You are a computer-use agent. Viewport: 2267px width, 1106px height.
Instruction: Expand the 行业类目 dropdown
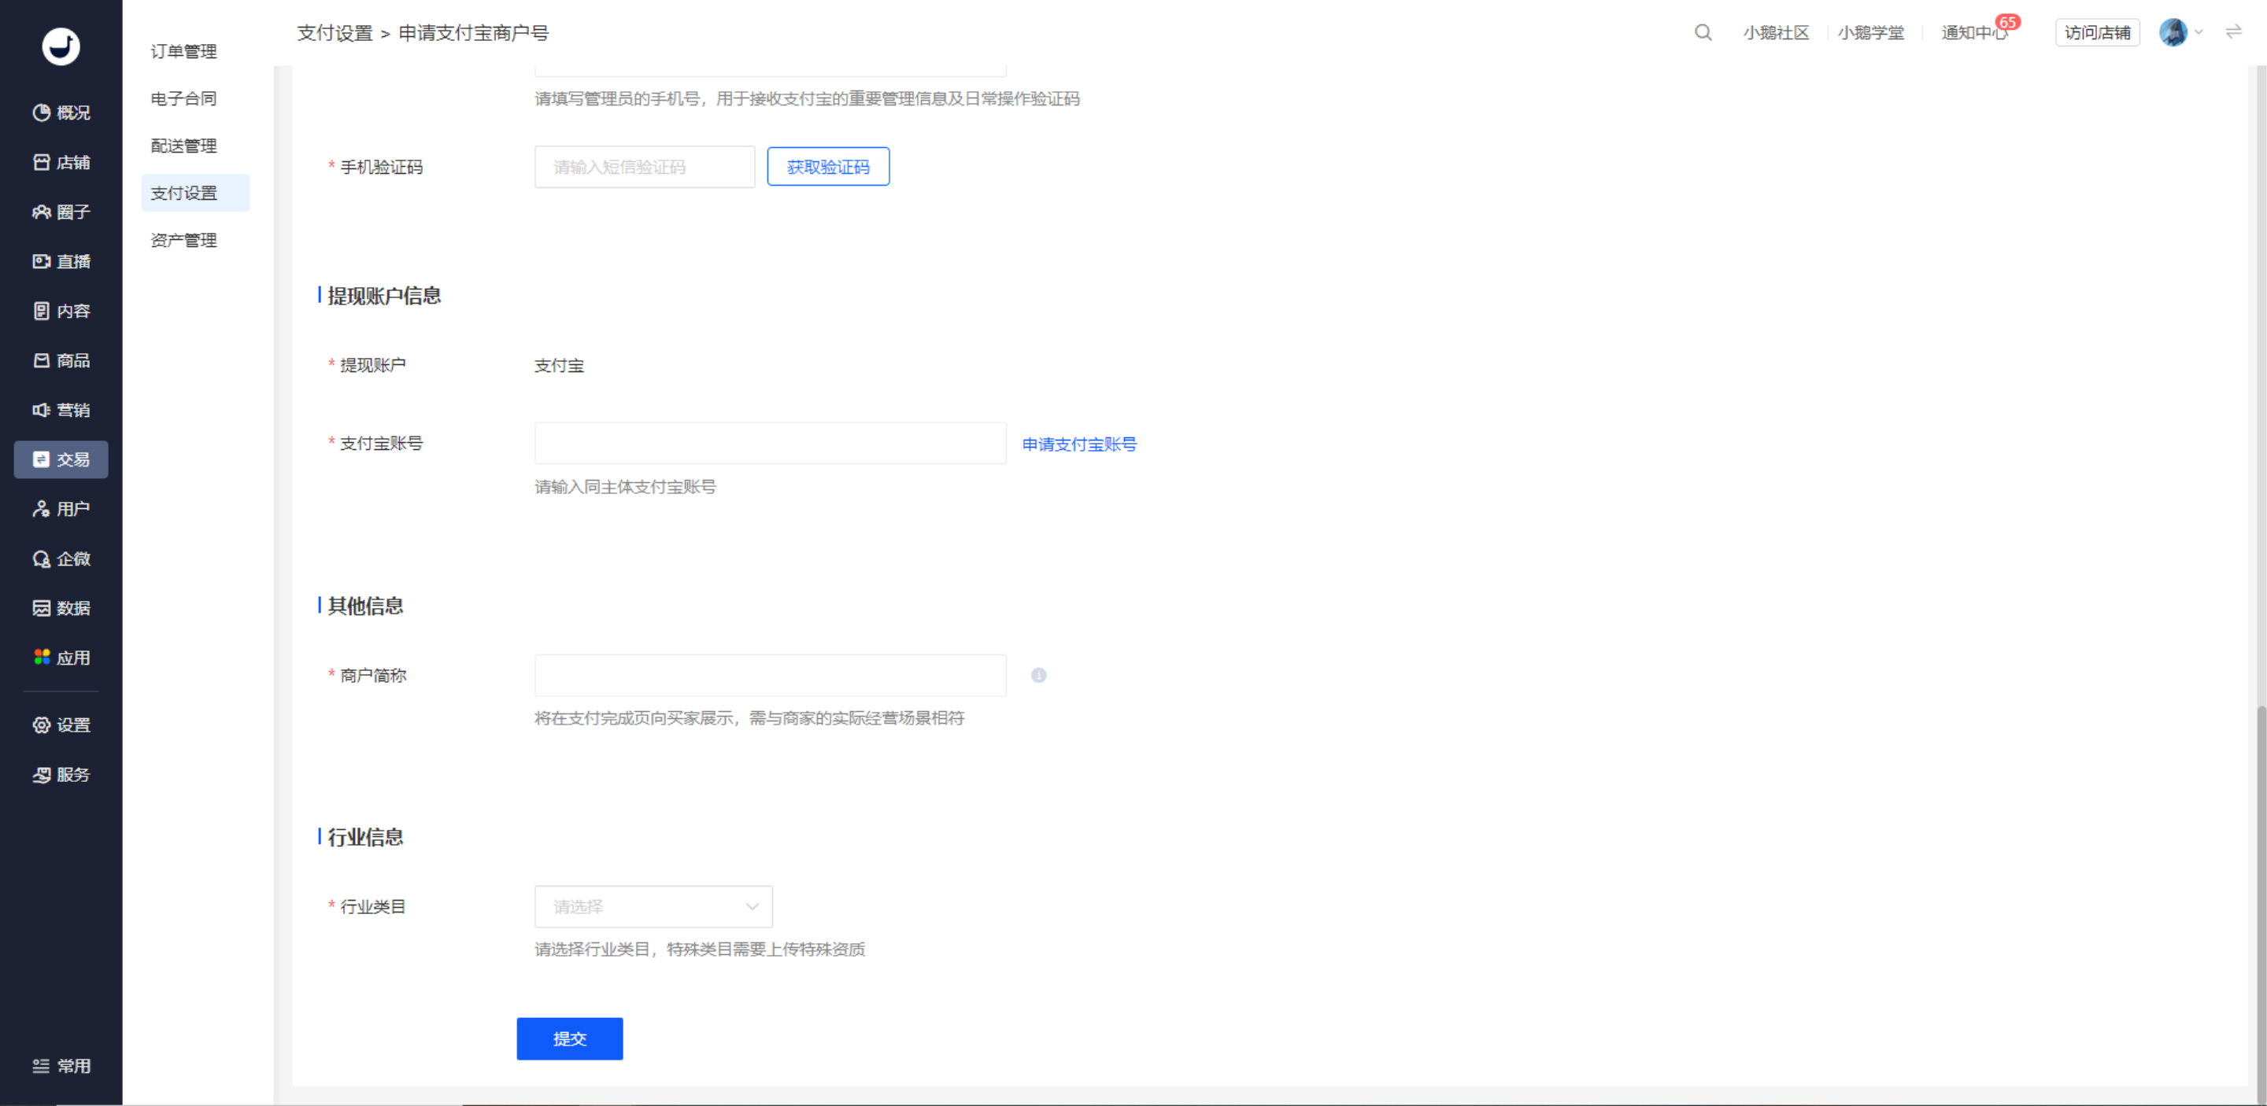[653, 906]
